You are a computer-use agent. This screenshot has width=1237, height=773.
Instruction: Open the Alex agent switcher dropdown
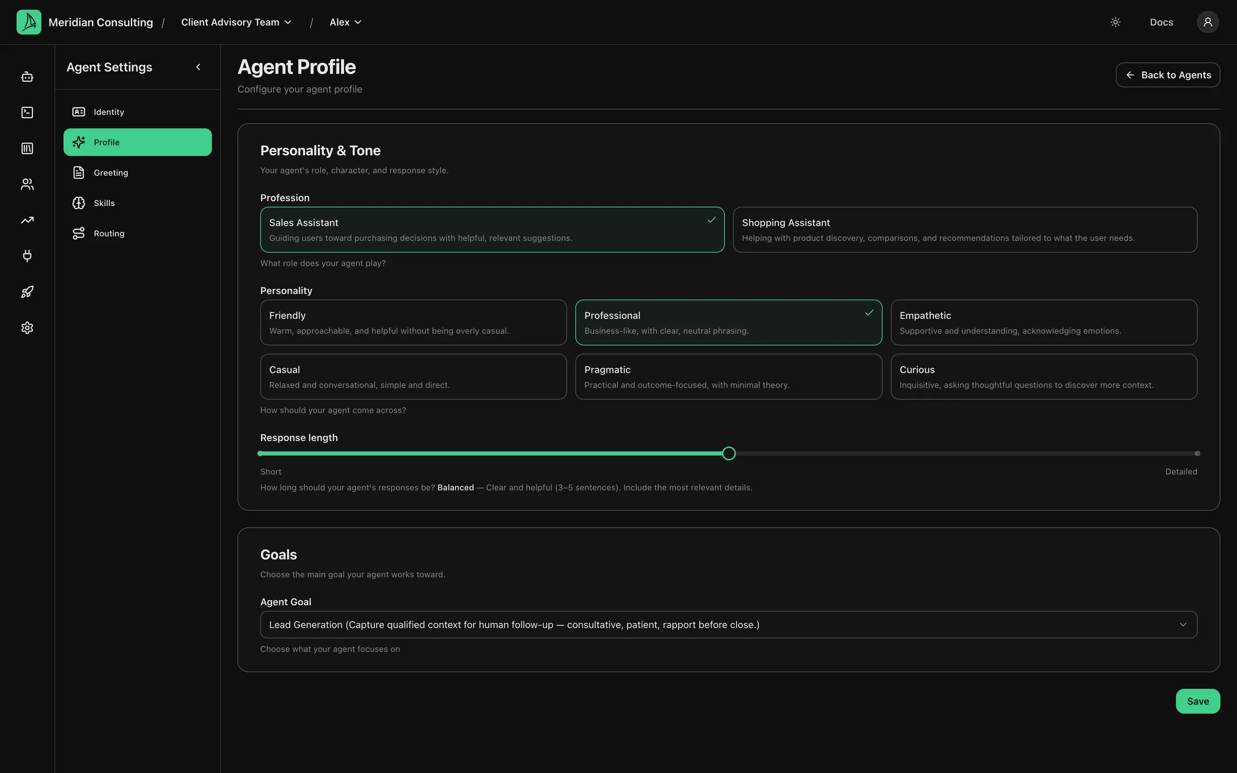coord(345,22)
